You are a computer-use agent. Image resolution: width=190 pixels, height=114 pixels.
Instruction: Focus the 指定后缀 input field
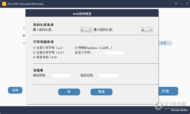coord(109,75)
